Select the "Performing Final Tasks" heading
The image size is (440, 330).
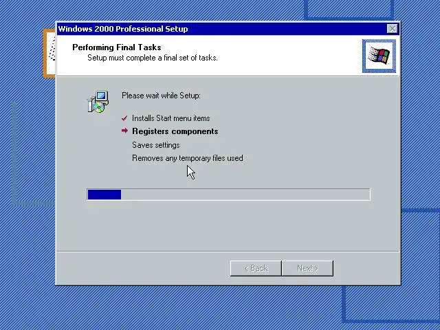coord(117,47)
